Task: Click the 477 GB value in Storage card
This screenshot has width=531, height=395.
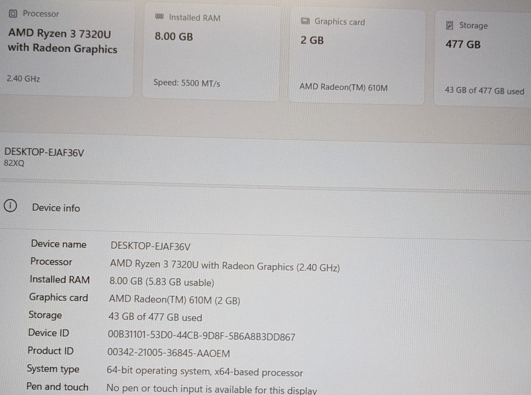Action: (x=463, y=44)
